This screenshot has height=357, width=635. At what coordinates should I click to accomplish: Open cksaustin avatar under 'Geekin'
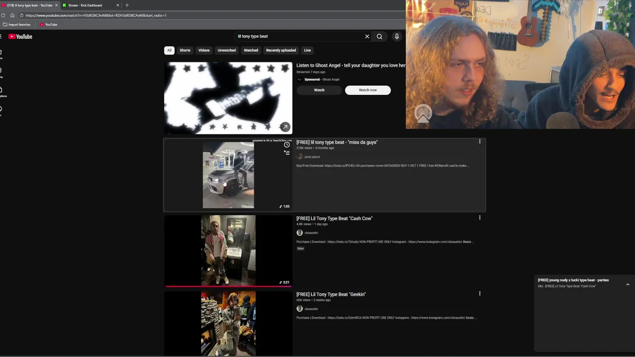(x=300, y=308)
